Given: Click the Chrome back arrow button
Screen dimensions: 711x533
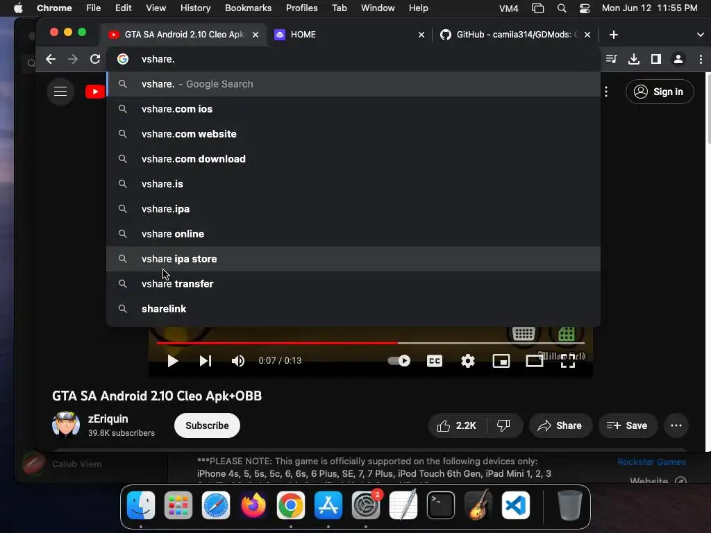Looking at the screenshot, I should (x=51, y=59).
